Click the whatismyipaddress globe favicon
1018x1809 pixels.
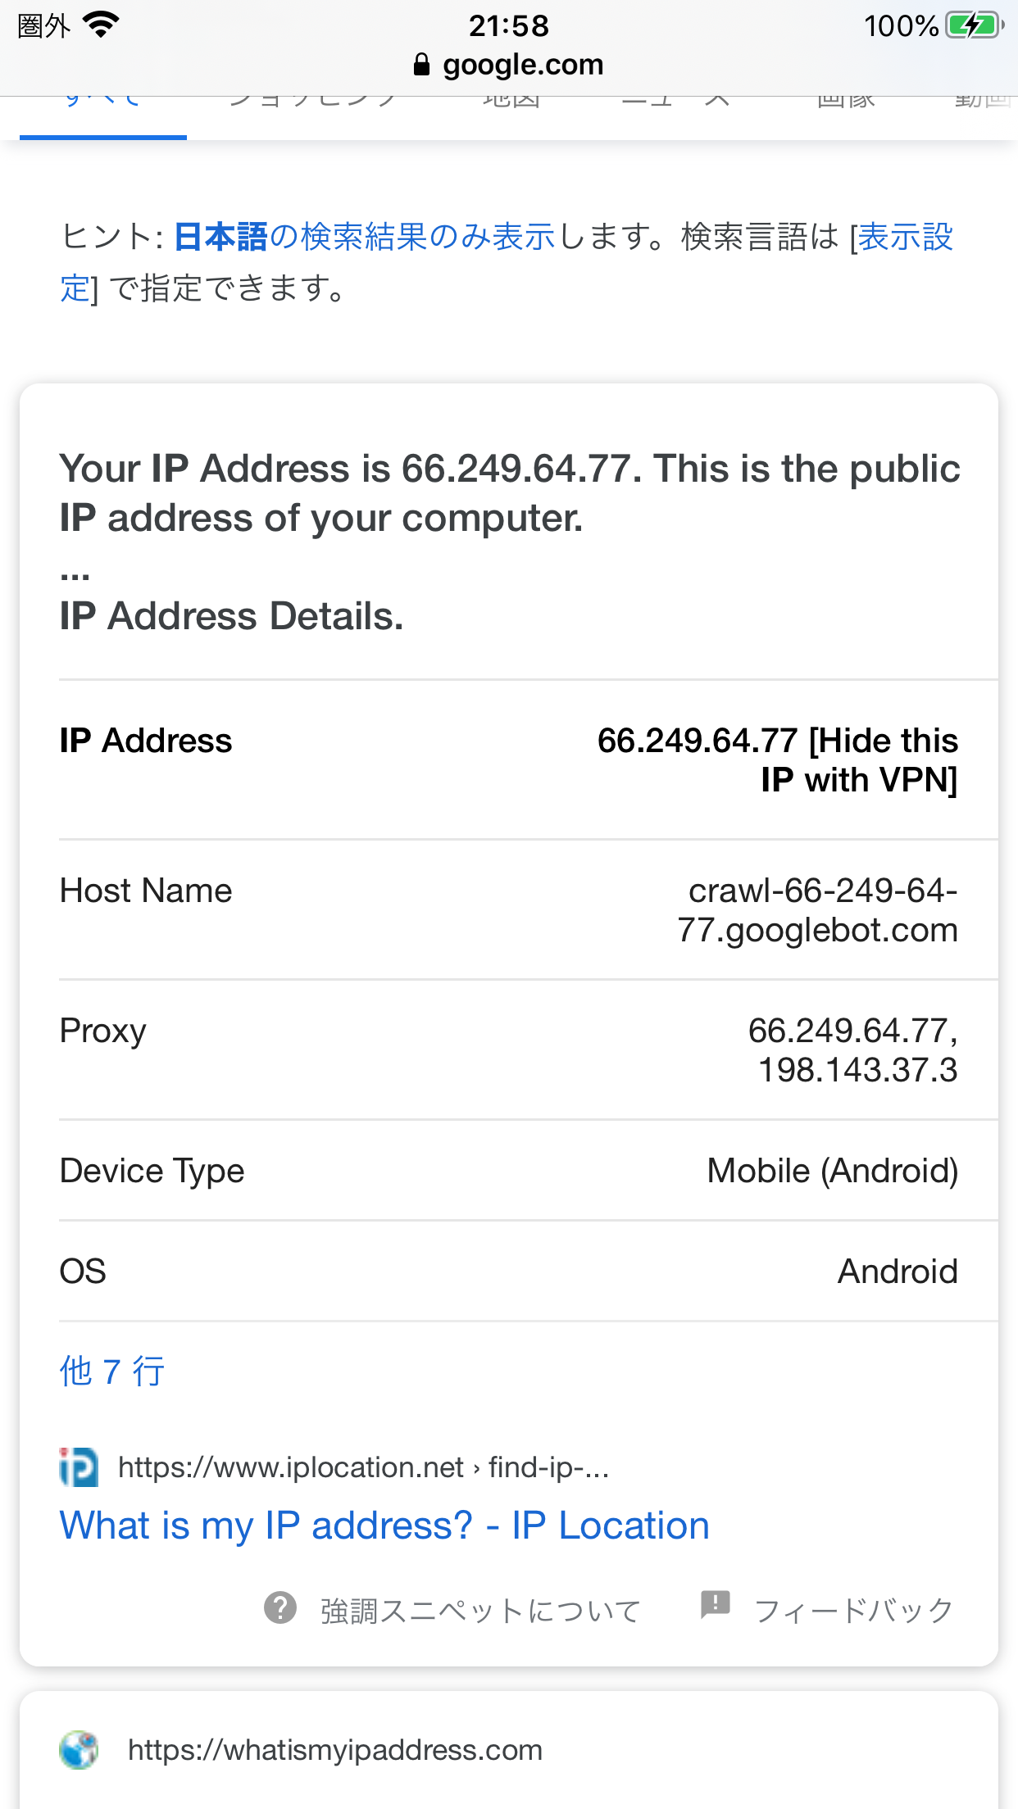coord(79,1750)
